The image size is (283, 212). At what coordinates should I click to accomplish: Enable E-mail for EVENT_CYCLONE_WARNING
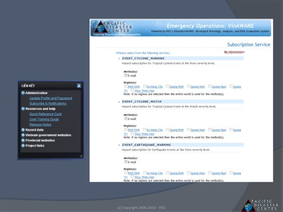(126, 75)
